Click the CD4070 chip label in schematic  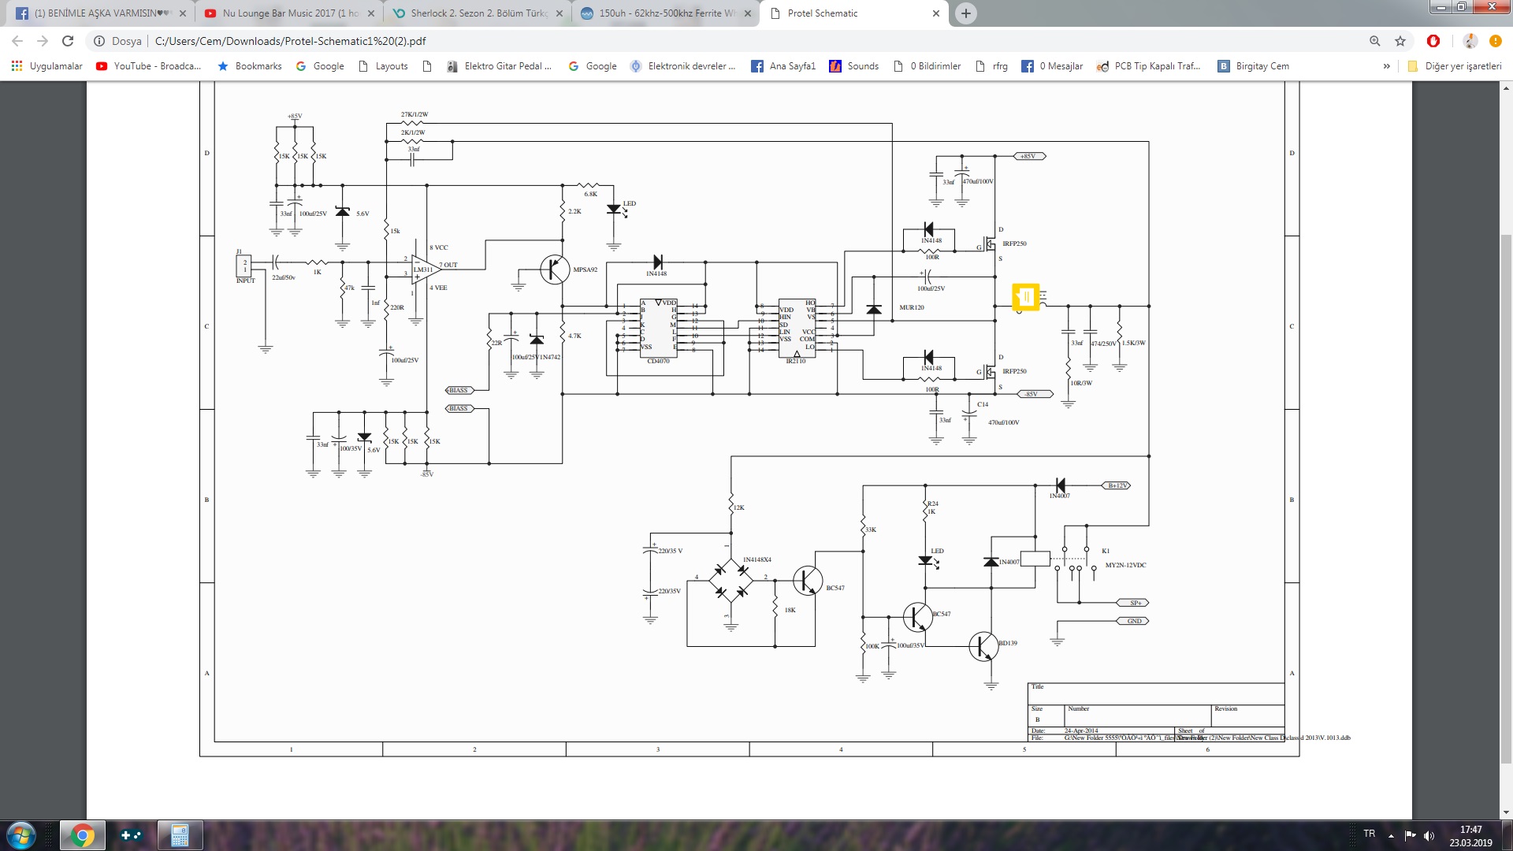[658, 361]
